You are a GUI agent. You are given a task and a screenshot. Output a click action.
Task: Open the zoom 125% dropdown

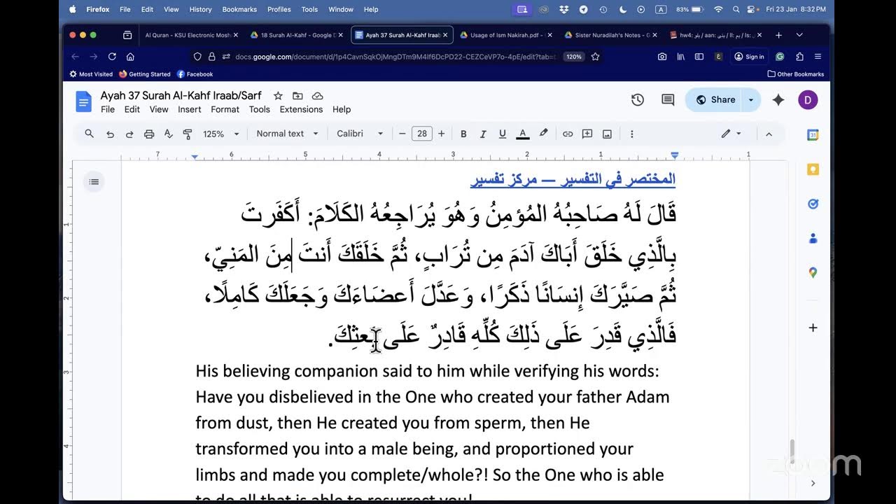(x=221, y=134)
